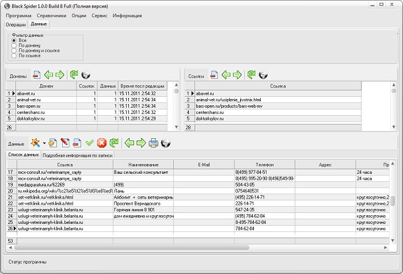Select the doktorkrylov.ru domain row
Image resolution: width=403 pixels, height=274 pixels.
86,119
